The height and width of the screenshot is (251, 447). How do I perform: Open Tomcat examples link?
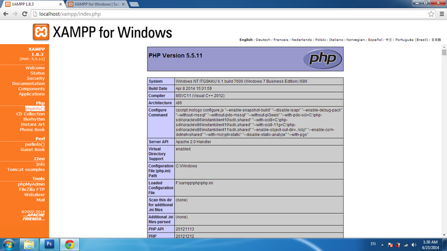point(26,170)
